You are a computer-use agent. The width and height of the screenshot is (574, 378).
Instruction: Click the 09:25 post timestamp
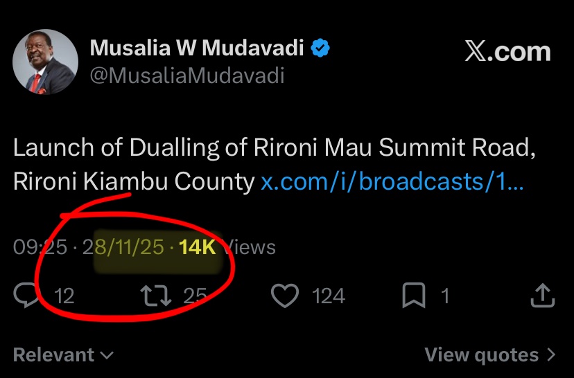40,247
